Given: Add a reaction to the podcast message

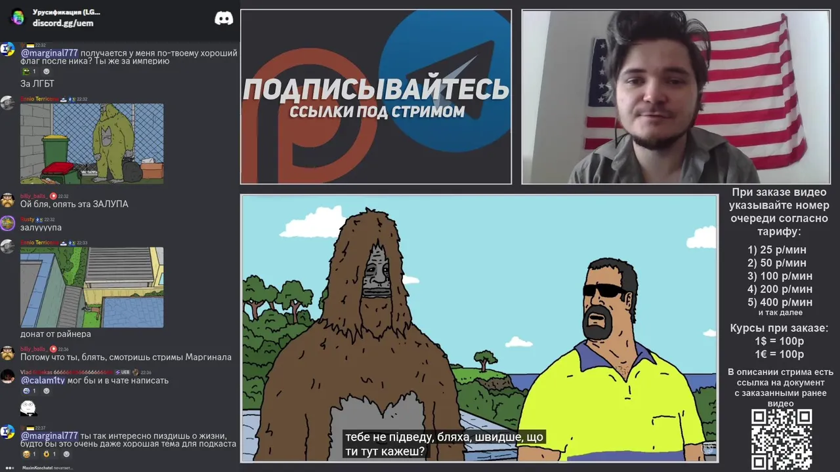Looking at the screenshot, I should tap(66, 454).
